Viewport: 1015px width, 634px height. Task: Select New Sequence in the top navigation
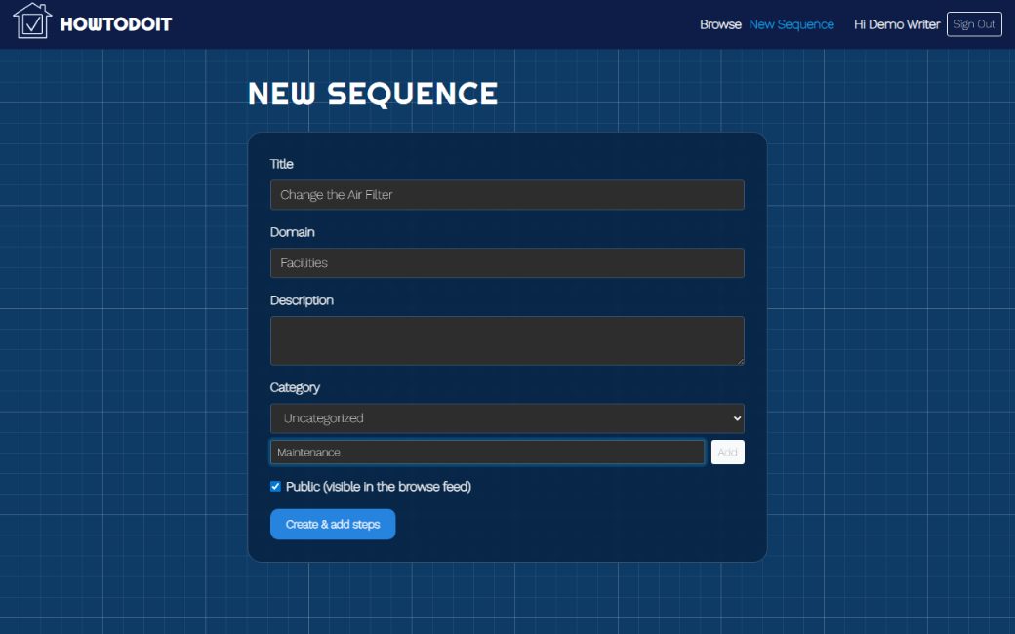(792, 24)
